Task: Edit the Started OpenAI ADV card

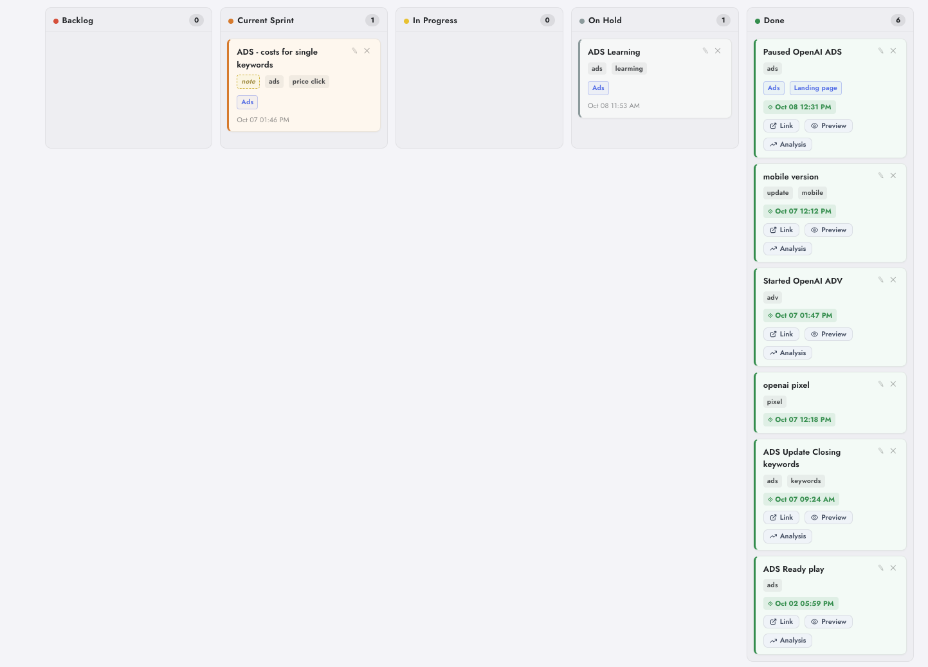Action: [x=881, y=280]
